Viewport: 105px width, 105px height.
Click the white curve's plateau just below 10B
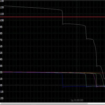74,24
